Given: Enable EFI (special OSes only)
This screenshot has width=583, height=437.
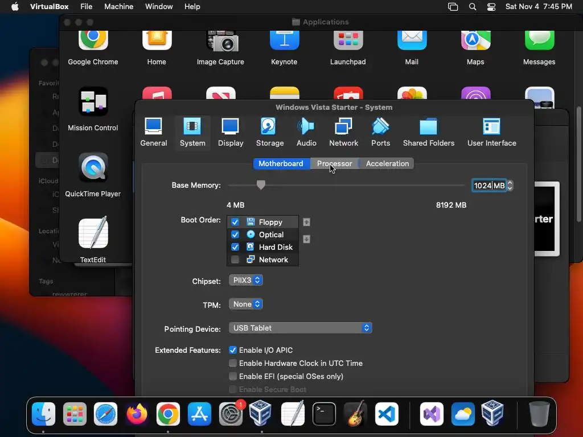Looking at the screenshot, I should pos(233,377).
